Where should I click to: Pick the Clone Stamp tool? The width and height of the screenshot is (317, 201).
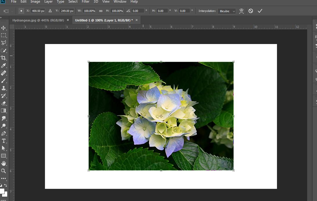coord(3,88)
